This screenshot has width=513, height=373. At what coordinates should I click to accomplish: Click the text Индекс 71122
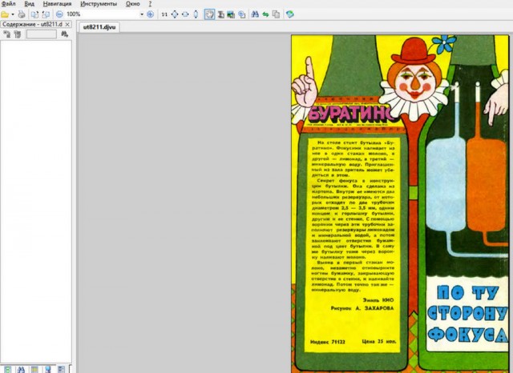click(328, 342)
